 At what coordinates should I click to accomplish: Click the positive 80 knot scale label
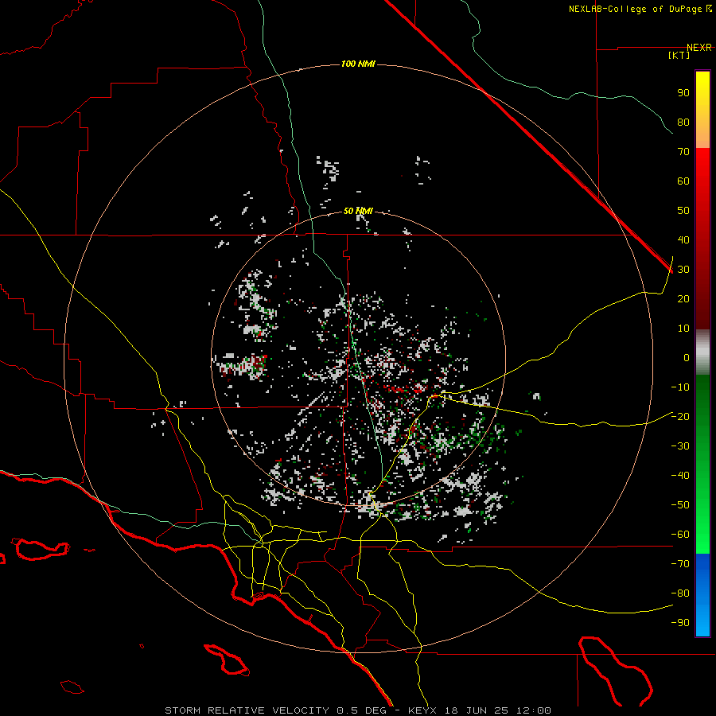coord(683,123)
